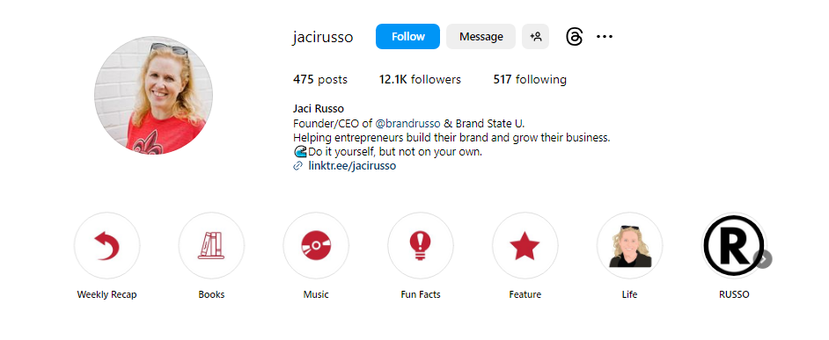Click the suggest similar accounts icon
Viewport: 829px width, 340px height.
click(536, 36)
